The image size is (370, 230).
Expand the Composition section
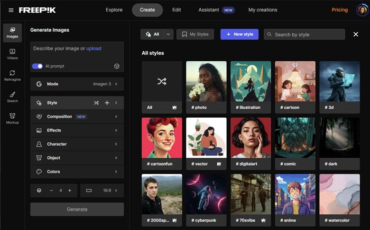pos(77,117)
